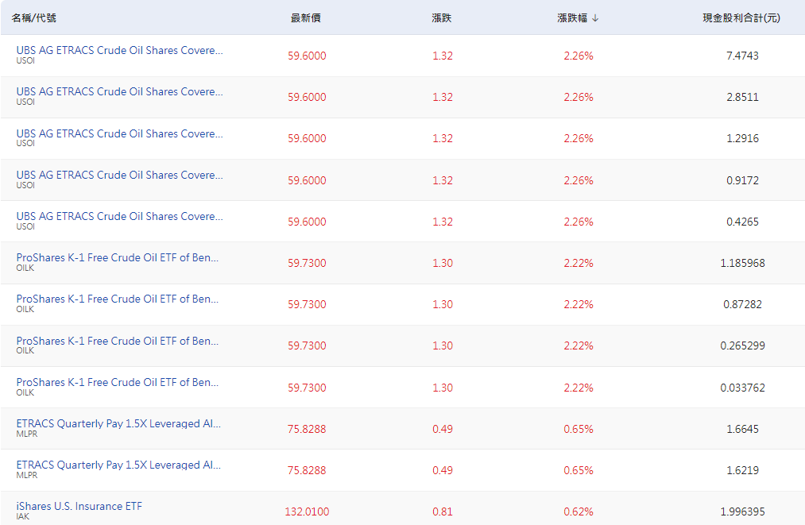This screenshot has height=525, width=805.
Task: Click the 現金股利合計(元) column header
Action: click(741, 18)
